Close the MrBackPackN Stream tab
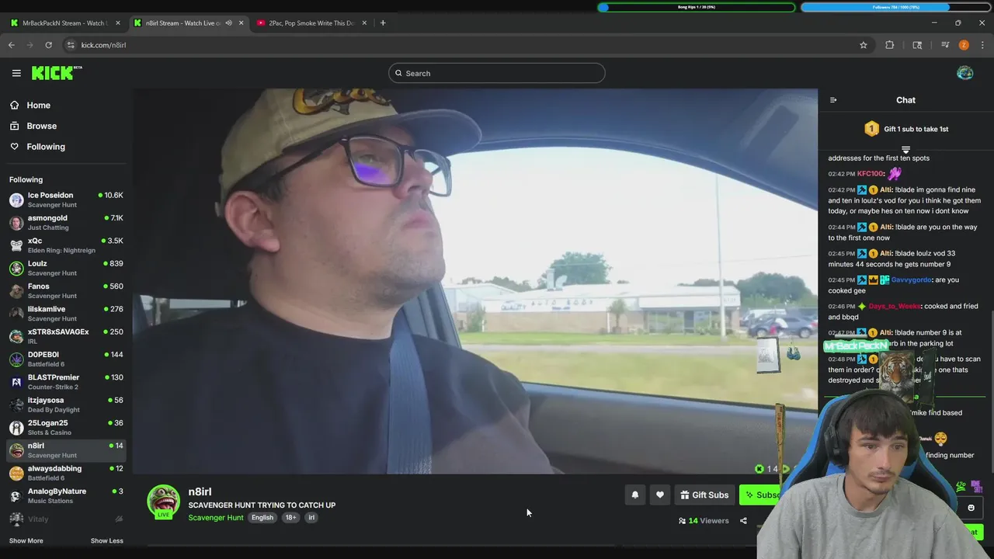This screenshot has height=559, width=994. [117, 23]
